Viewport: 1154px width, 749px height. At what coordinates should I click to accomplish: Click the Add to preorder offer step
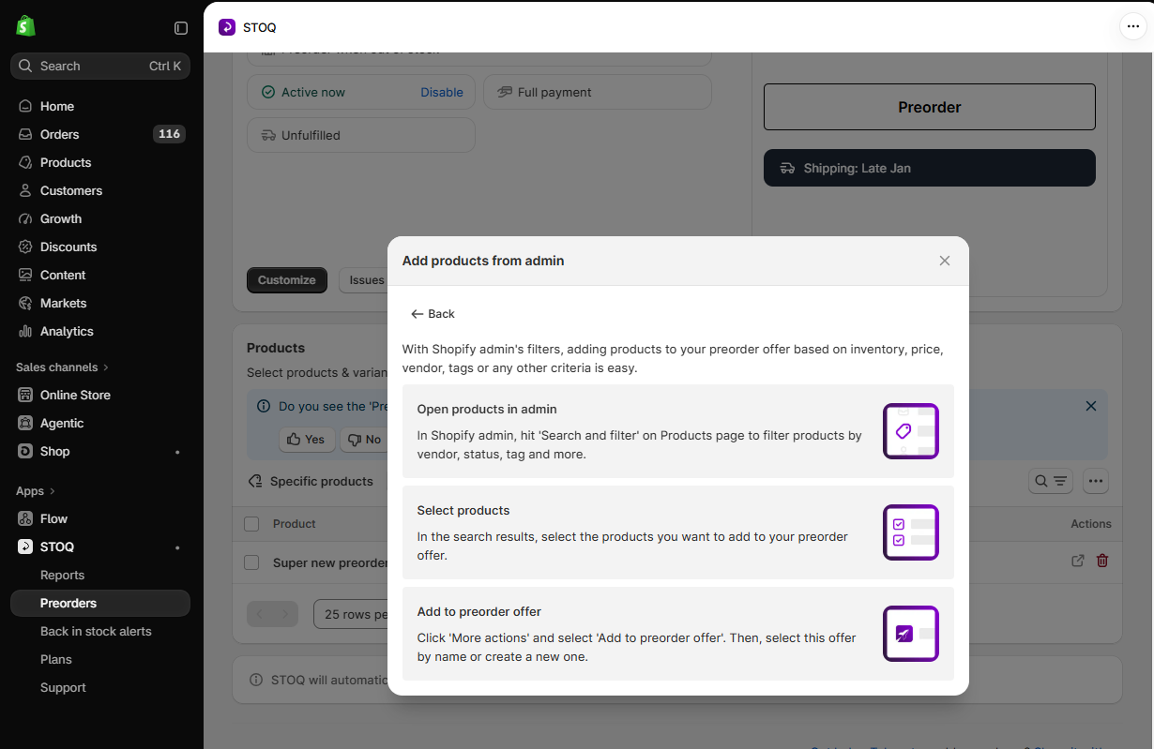point(678,634)
